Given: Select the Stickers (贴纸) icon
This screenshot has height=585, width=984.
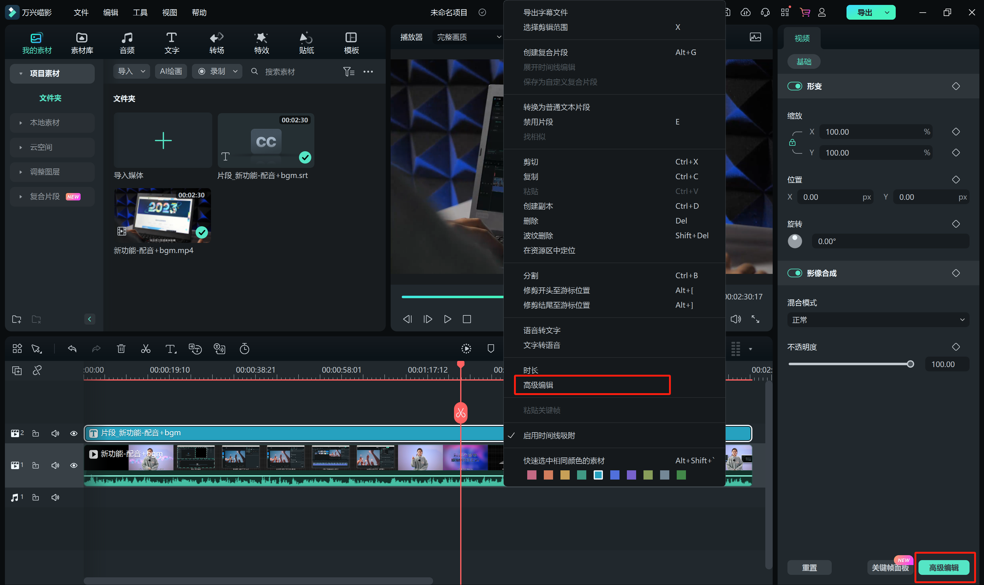Looking at the screenshot, I should (x=306, y=42).
